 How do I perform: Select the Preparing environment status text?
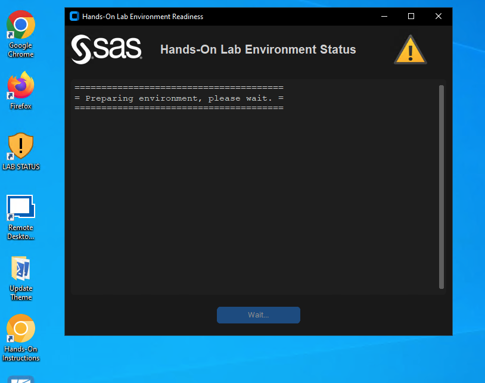[x=178, y=98]
